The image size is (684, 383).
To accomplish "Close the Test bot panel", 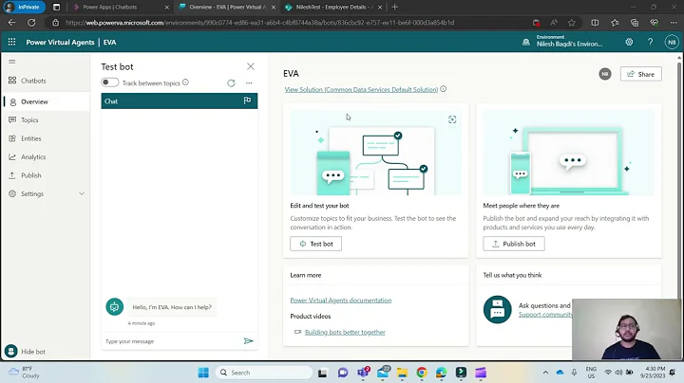I will [x=251, y=66].
